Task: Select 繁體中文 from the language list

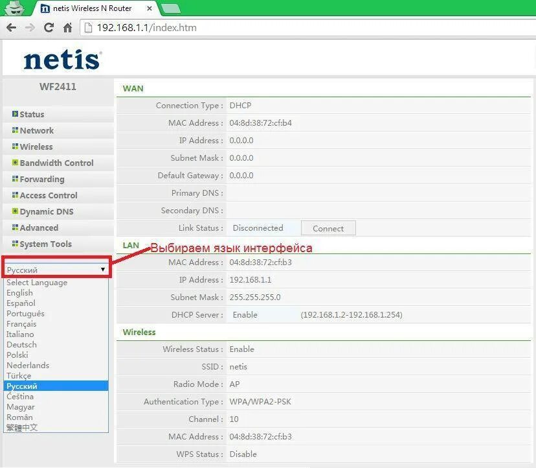Action: (x=56, y=427)
